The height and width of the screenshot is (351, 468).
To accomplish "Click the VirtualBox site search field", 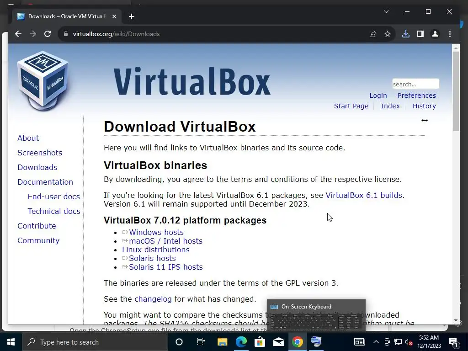I will point(415,84).
